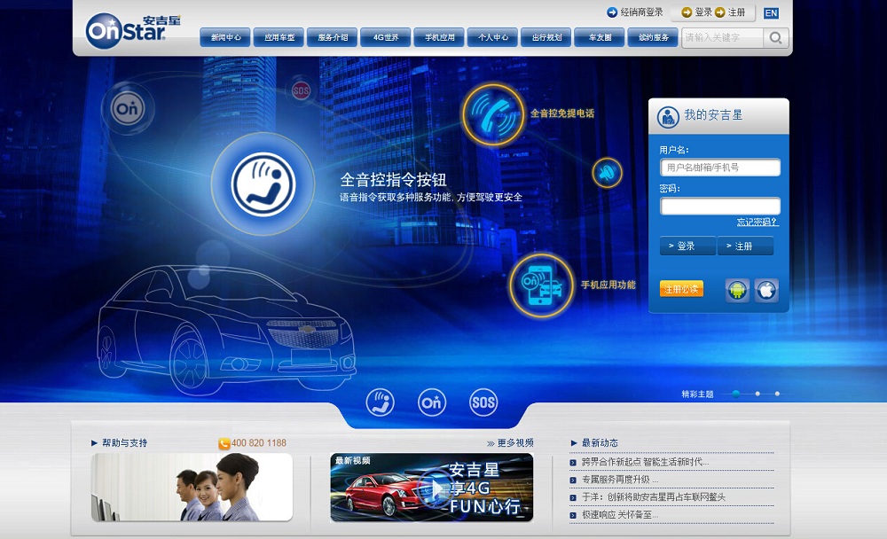Click the 全音控免提电话 label
The height and width of the screenshot is (539, 887).
[x=562, y=113]
